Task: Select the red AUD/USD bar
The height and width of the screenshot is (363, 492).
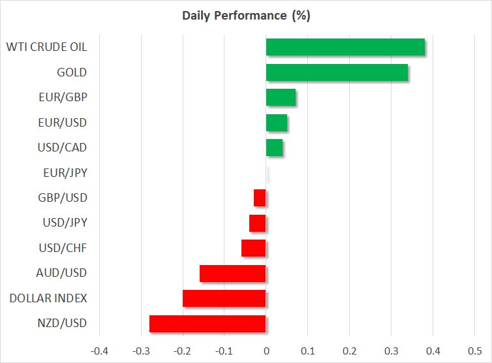Action: tap(232, 273)
